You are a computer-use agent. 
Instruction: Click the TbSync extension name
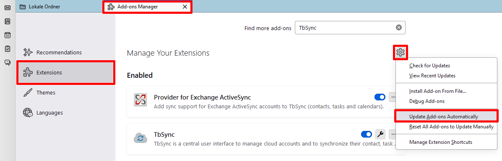[x=164, y=135]
